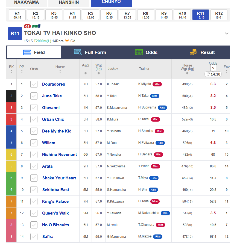This screenshot has width=237, height=244.
Task: Go to race R10 14:40
Action: click(182, 15)
